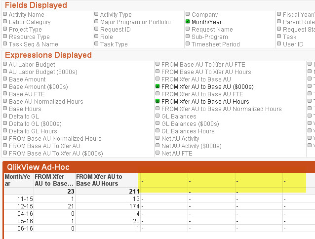
Task: Check Delta to GL Hours expression
Action: pos(5,131)
